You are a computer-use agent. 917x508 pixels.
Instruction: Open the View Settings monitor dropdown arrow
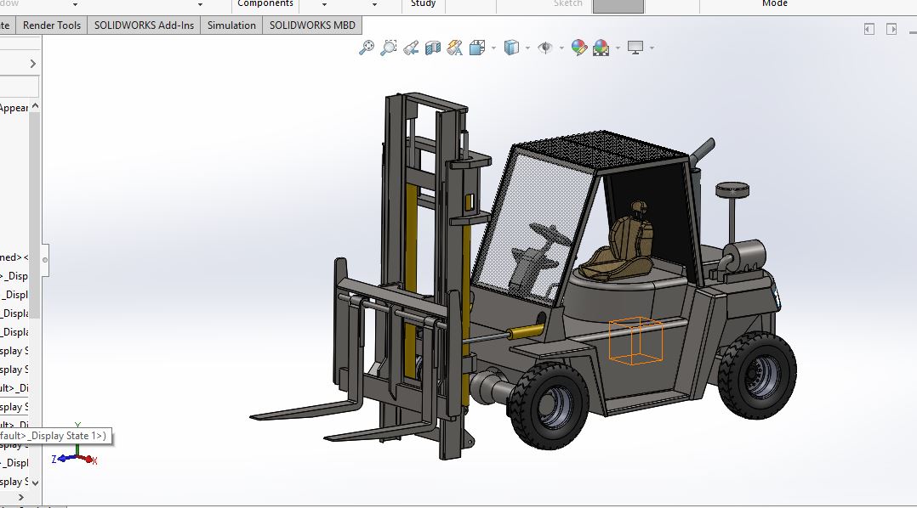(652, 48)
